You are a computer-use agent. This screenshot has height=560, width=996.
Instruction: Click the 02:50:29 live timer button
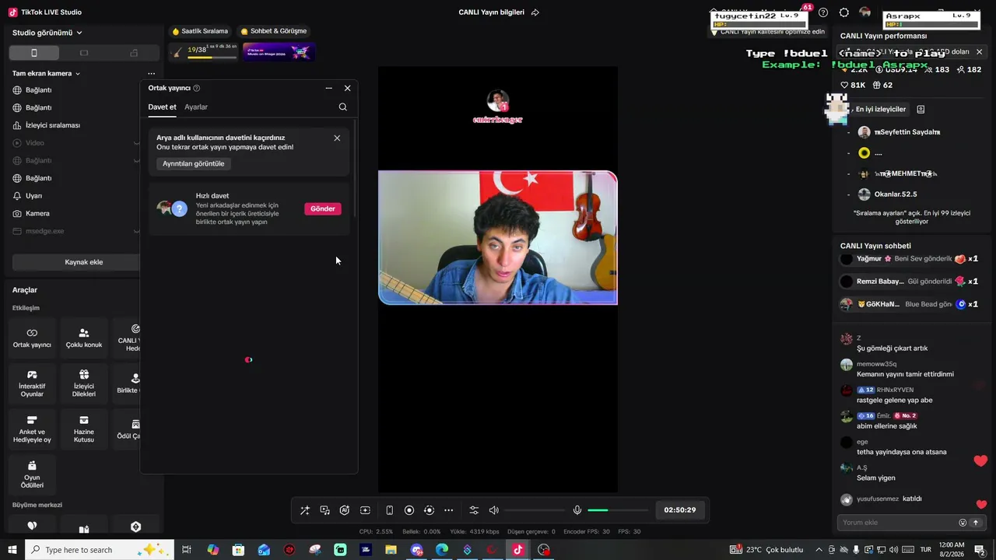click(680, 510)
